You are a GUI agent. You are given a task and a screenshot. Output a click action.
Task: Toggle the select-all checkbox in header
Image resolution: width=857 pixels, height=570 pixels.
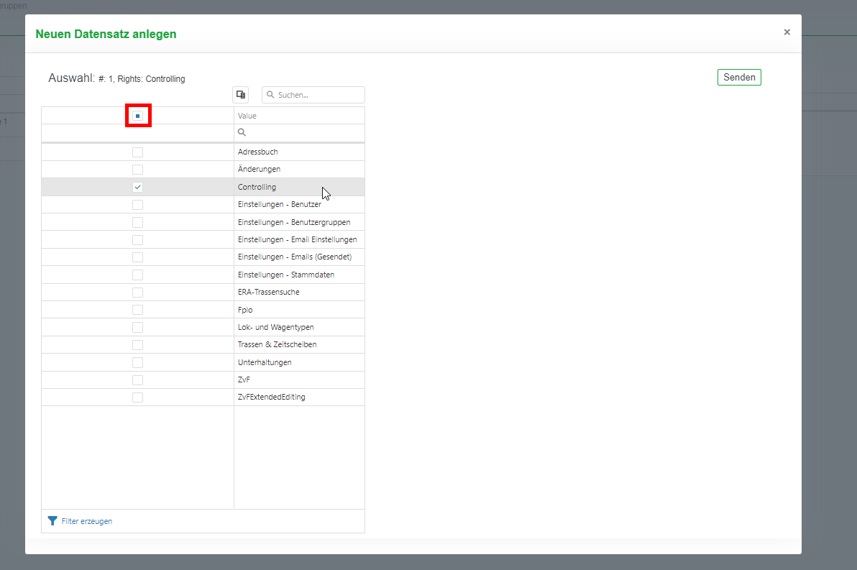pyautogui.click(x=138, y=116)
